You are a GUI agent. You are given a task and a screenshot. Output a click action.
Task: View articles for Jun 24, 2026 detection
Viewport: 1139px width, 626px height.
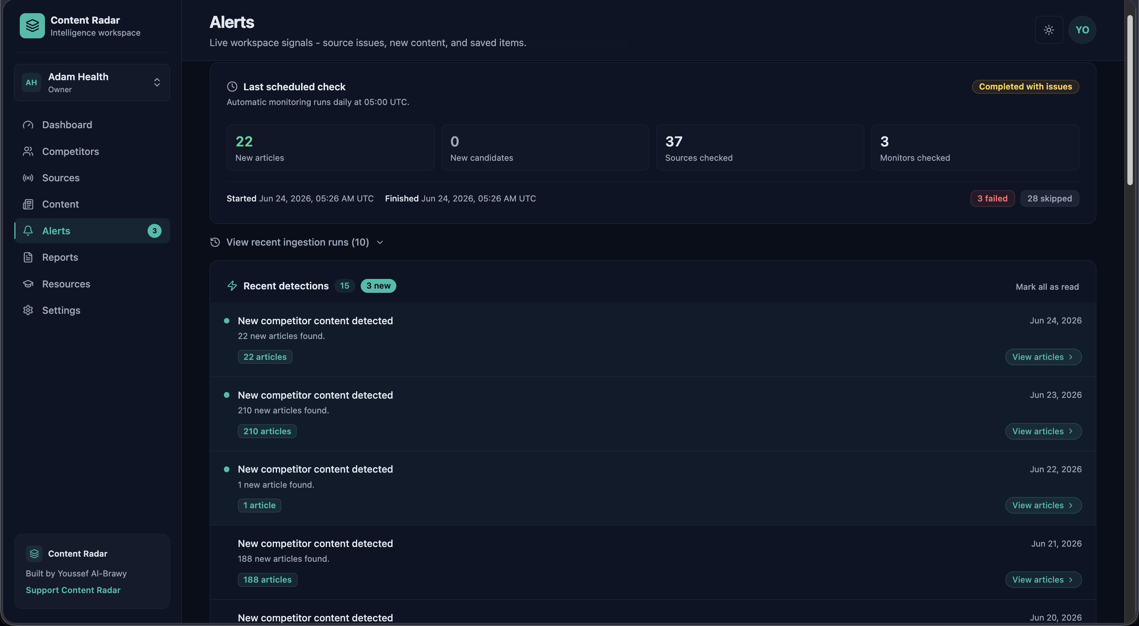pyautogui.click(x=1043, y=357)
